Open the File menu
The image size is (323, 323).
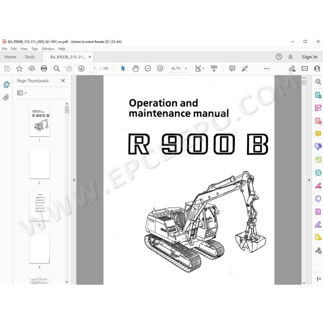point(5,49)
